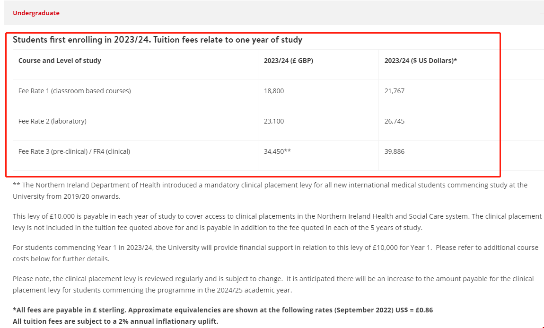Click the 39,886 US dollar fee cell
This screenshot has height=328, width=544.
click(395, 151)
